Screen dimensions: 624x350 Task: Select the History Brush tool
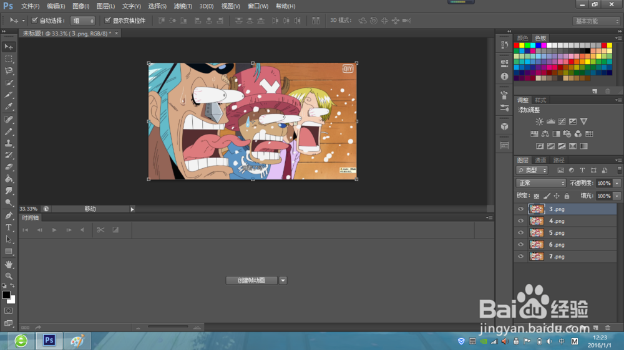9,155
